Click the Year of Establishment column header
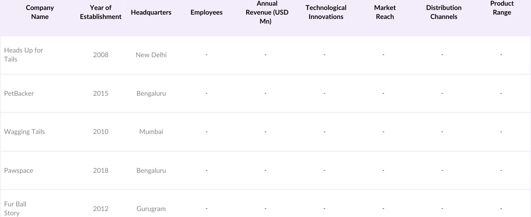The image size is (531, 217). pyautogui.click(x=101, y=12)
